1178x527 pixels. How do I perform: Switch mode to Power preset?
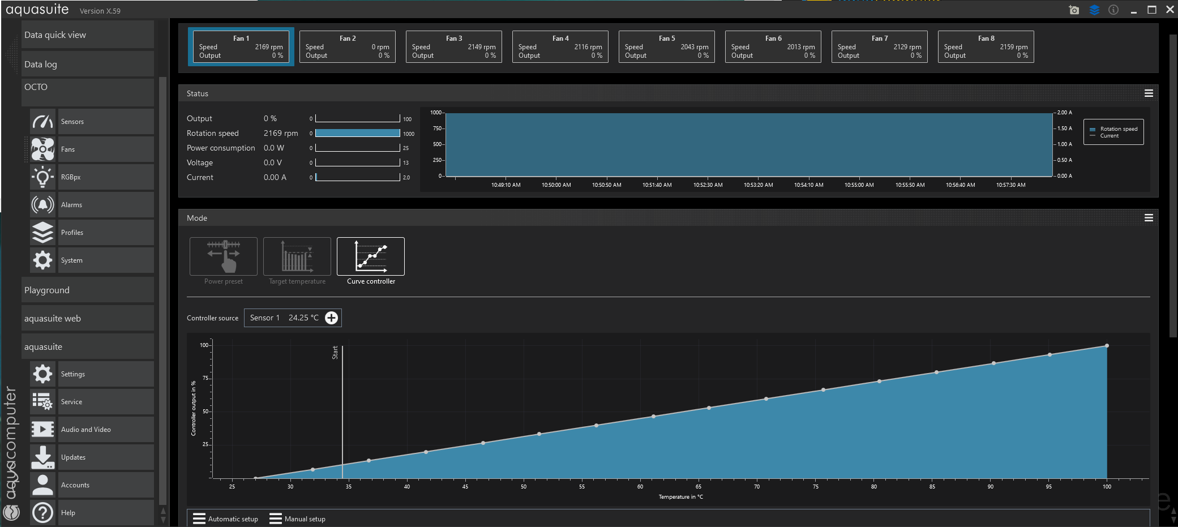[x=224, y=256]
